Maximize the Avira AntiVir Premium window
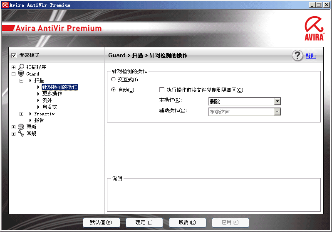The height and width of the screenshot is (232, 332). coord(319,5)
